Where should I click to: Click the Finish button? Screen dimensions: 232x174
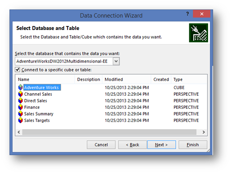193,145
